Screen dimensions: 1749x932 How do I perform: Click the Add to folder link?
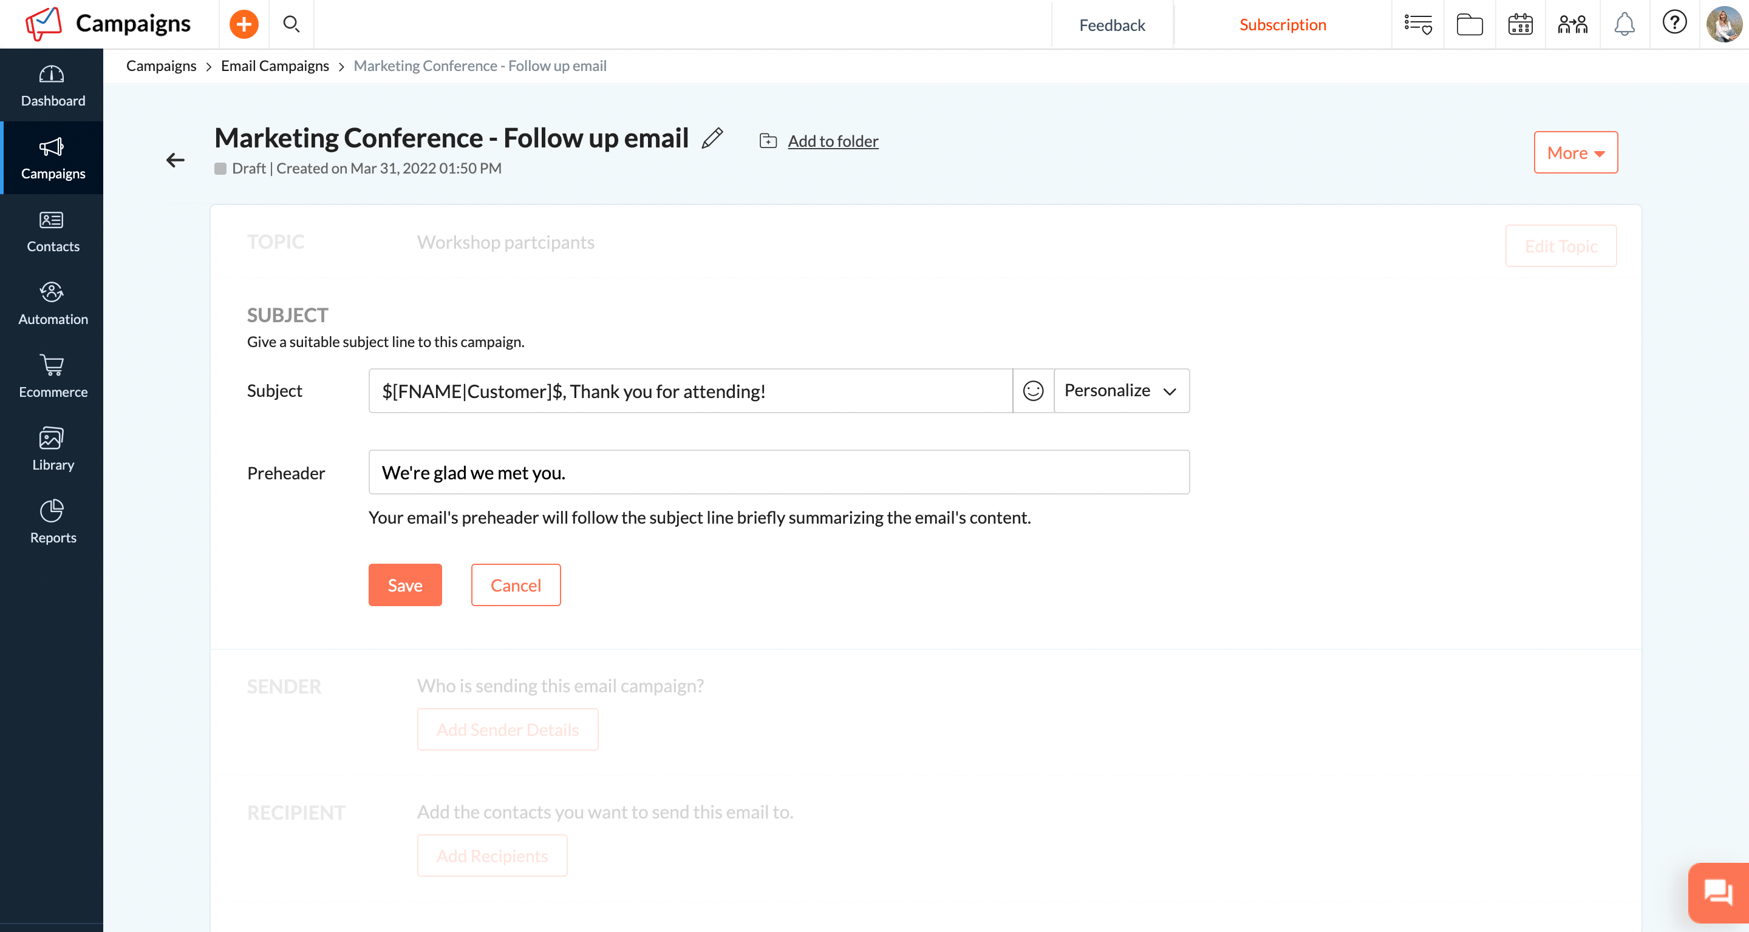[x=833, y=141]
